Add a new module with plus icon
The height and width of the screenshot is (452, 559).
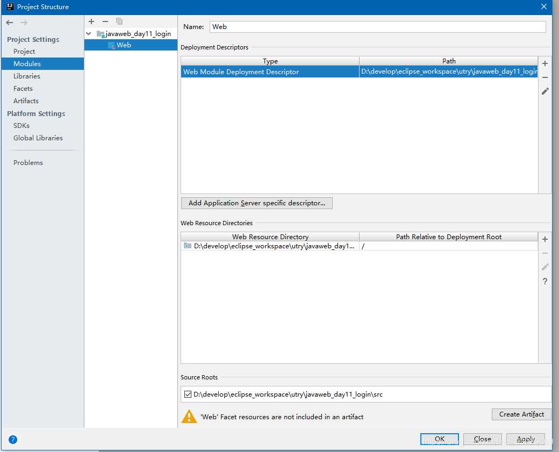(91, 21)
